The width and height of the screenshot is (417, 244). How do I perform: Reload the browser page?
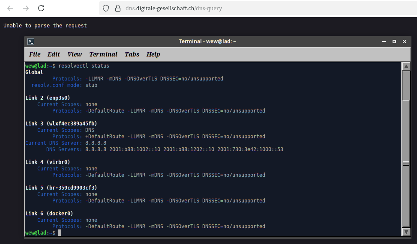[41, 8]
